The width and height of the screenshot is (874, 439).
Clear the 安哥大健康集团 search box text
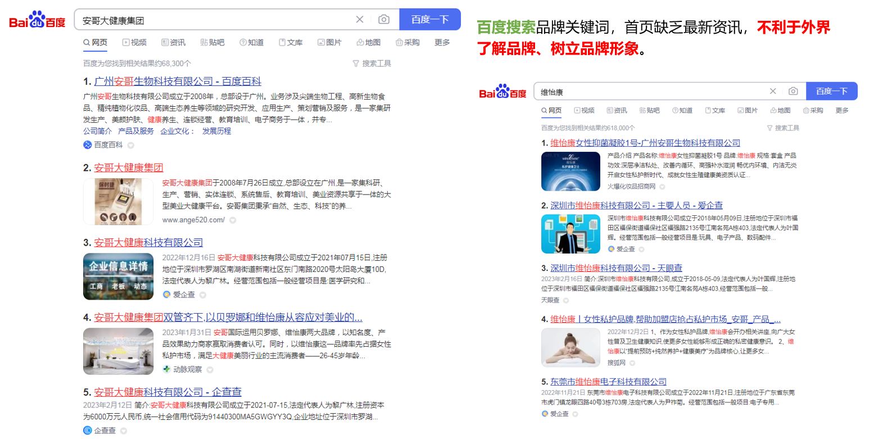coord(360,20)
